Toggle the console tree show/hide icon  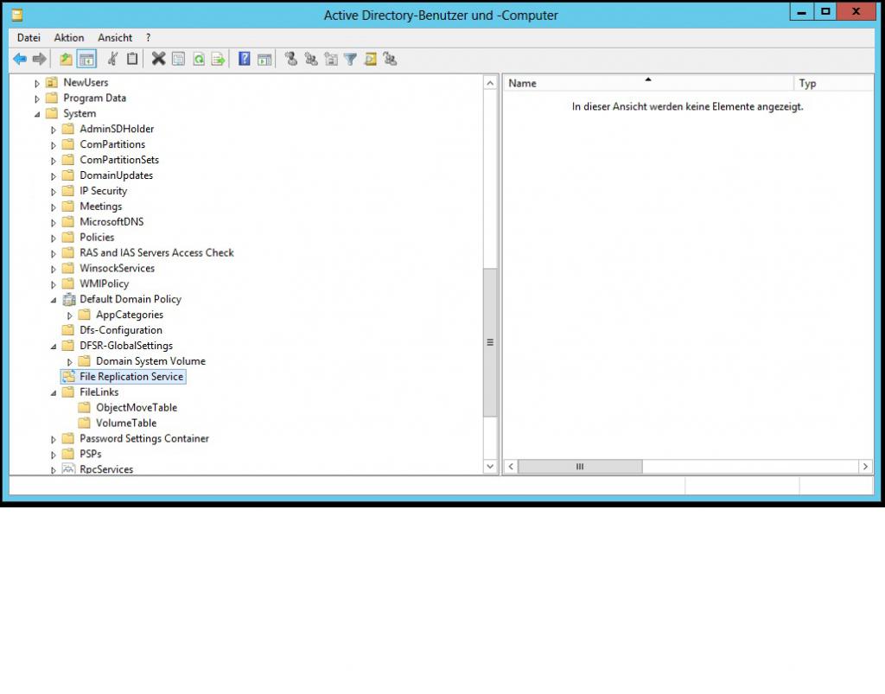point(86,59)
